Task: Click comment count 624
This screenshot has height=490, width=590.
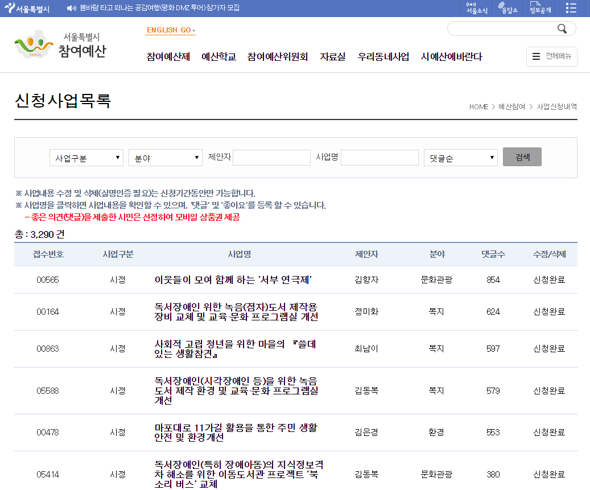Action: [x=493, y=312]
